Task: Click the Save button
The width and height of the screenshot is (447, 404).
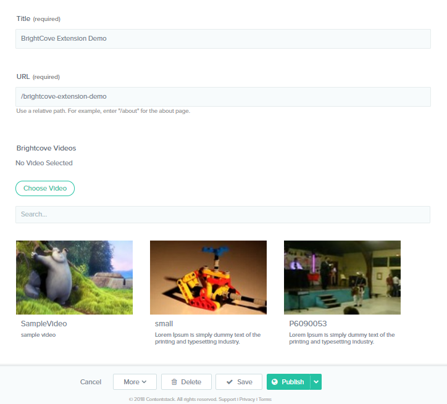Action: (x=239, y=382)
